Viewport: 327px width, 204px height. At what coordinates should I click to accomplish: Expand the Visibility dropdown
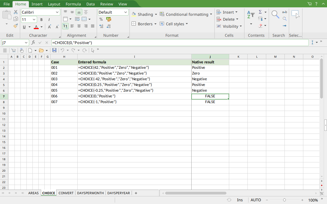pos(241,26)
